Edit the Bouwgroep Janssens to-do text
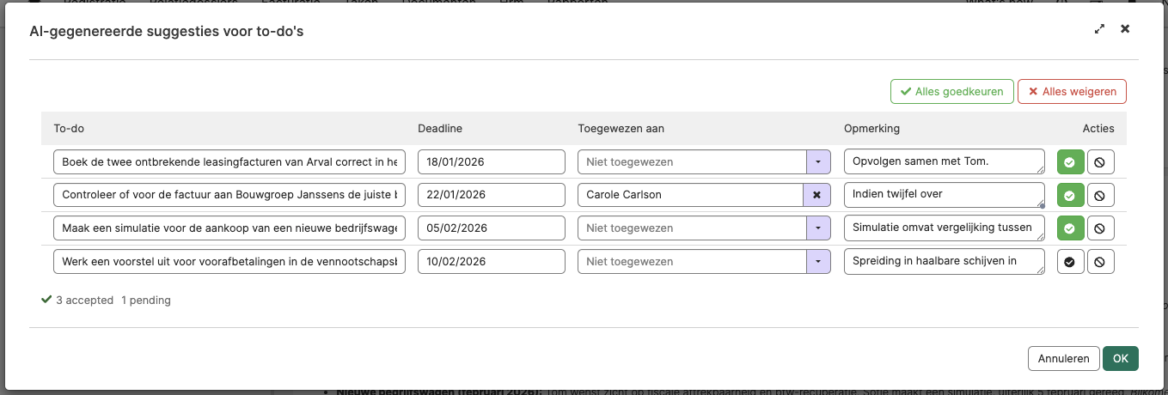Viewport: 1168px width, 395px height. point(229,195)
